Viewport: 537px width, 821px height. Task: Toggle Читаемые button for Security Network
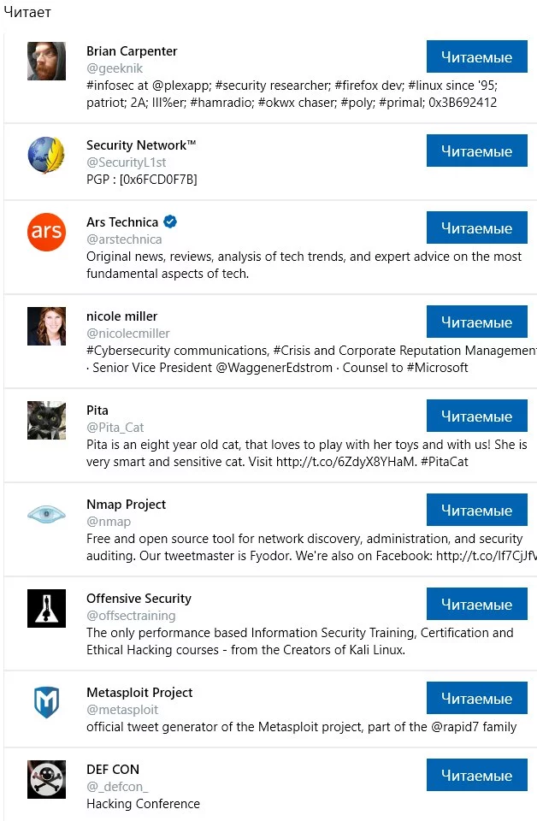(x=476, y=151)
